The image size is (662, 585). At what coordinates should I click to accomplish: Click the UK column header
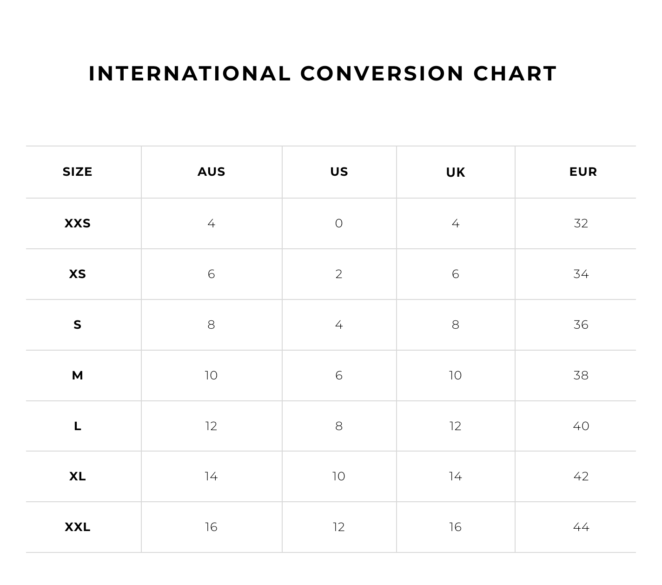(x=456, y=173)
